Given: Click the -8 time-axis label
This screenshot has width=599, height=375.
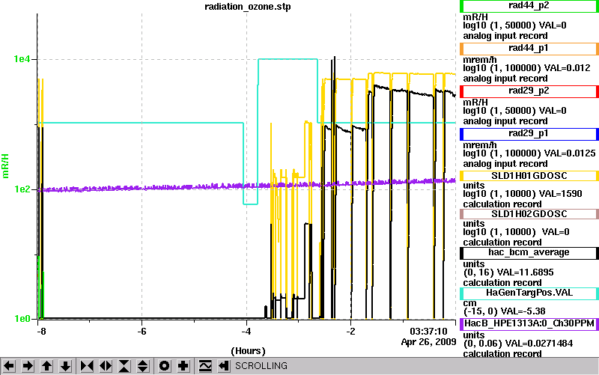Looking at the screenshot, I should click(x=40, y=332).
